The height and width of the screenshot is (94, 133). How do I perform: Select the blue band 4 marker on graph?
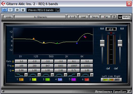tap(77, 43)
